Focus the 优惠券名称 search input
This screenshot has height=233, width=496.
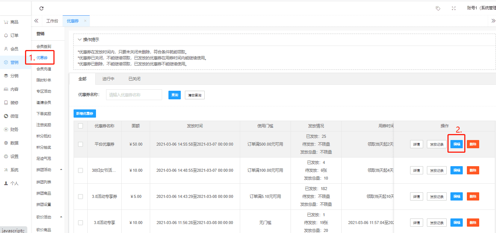click(134, 95)
